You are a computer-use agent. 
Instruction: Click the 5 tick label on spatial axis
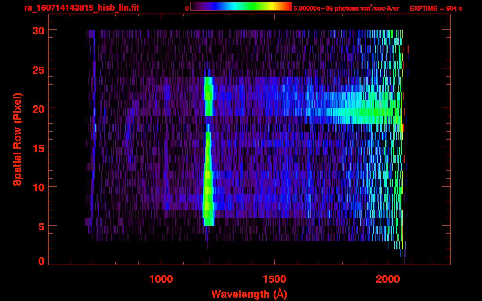[41, 226]
